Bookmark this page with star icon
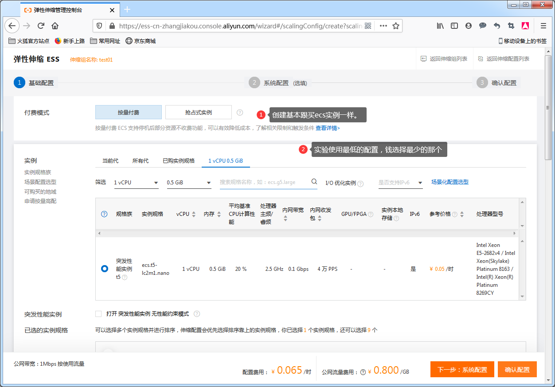Viewport: 555px width, 387px height. pyautogui.click(x=396, y=26)
